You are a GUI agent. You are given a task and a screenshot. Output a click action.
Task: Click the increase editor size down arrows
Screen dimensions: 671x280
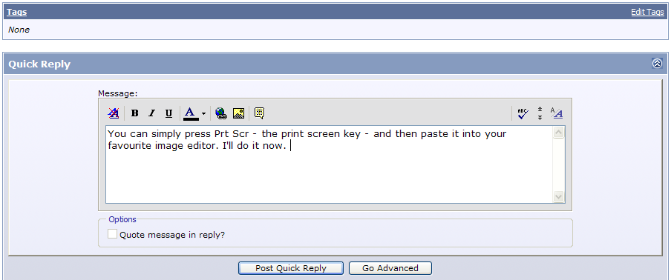(x=540, y=117)
